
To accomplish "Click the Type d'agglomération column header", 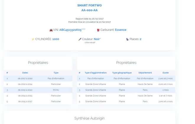I will (96, 73).
